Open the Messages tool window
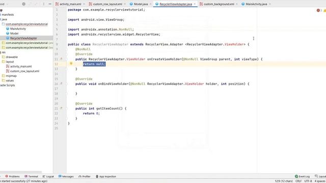The width and height of the screenshot is (326, 183). click(x=66, y=176)
